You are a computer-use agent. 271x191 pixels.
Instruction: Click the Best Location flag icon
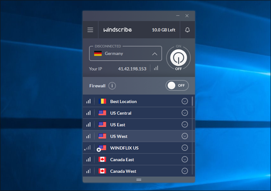click(102, 101)
